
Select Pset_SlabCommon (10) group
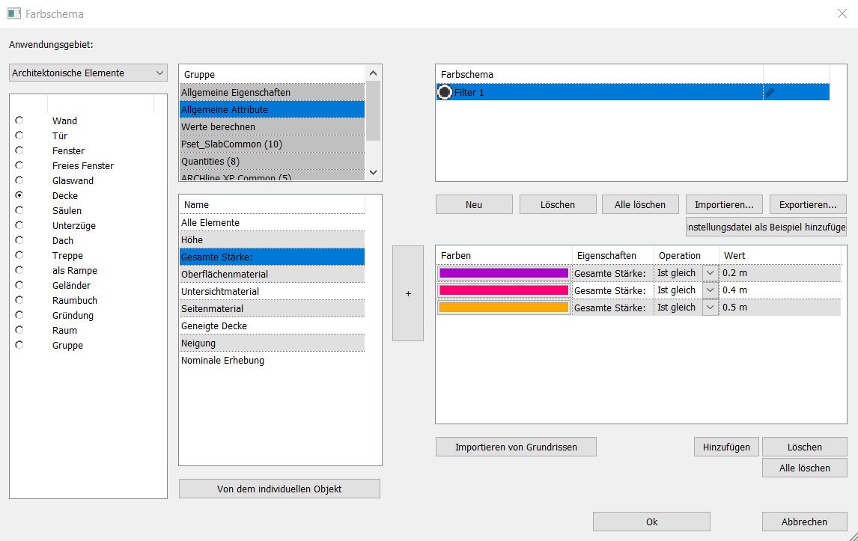coord(272,144)
